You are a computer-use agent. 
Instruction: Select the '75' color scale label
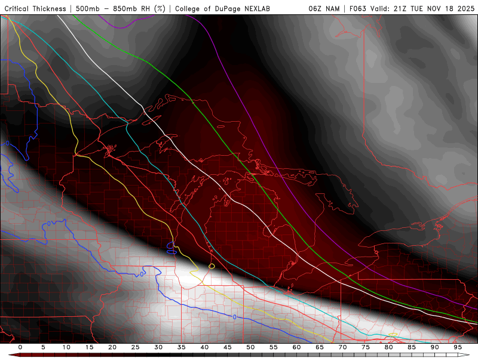[x=366, y=347]
